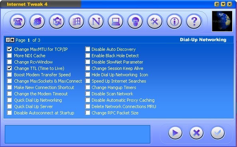Check Speed Up Internet Searches
The height and width of the screenshot is (147, 237).
click(88, 81)
